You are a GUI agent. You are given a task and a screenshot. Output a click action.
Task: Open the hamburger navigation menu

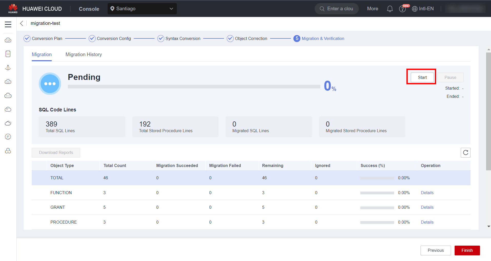coord(8,24)
